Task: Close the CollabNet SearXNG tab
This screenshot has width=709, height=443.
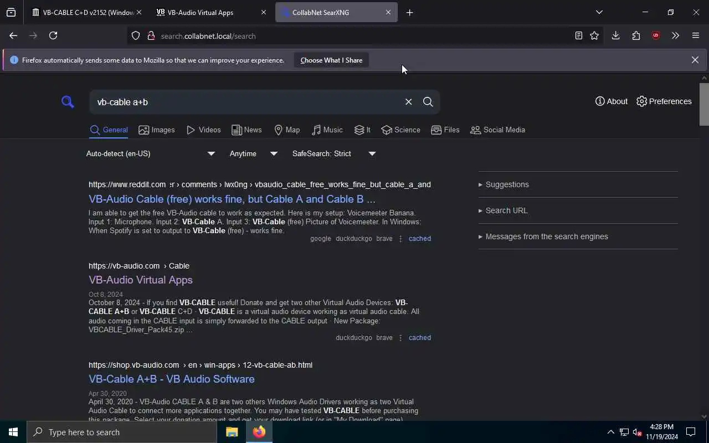Action: (x=388, y=12)
